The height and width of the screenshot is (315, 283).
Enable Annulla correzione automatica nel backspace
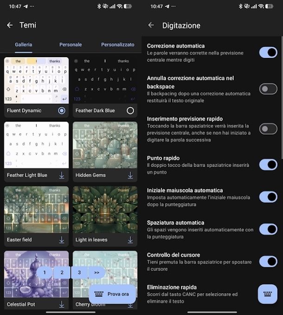point(268,89)
